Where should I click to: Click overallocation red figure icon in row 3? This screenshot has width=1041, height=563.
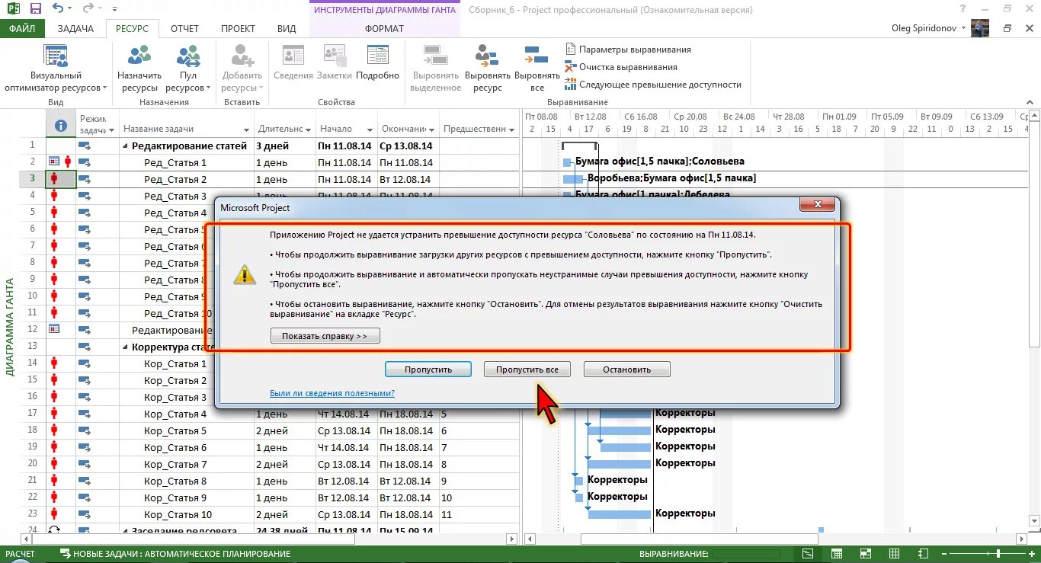(x=54, y=179)
